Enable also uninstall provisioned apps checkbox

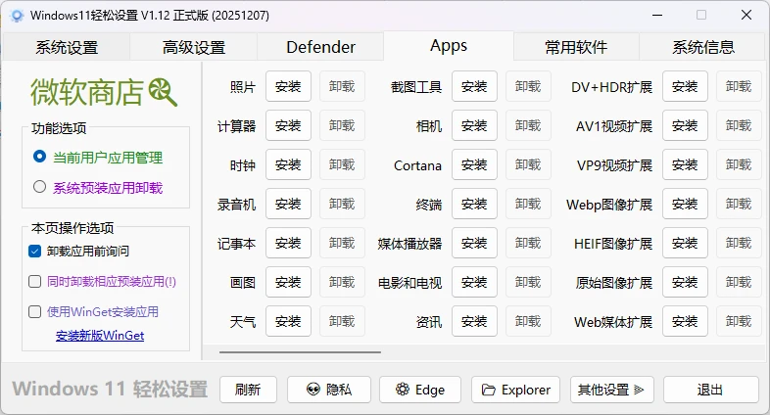coord(34,282)
